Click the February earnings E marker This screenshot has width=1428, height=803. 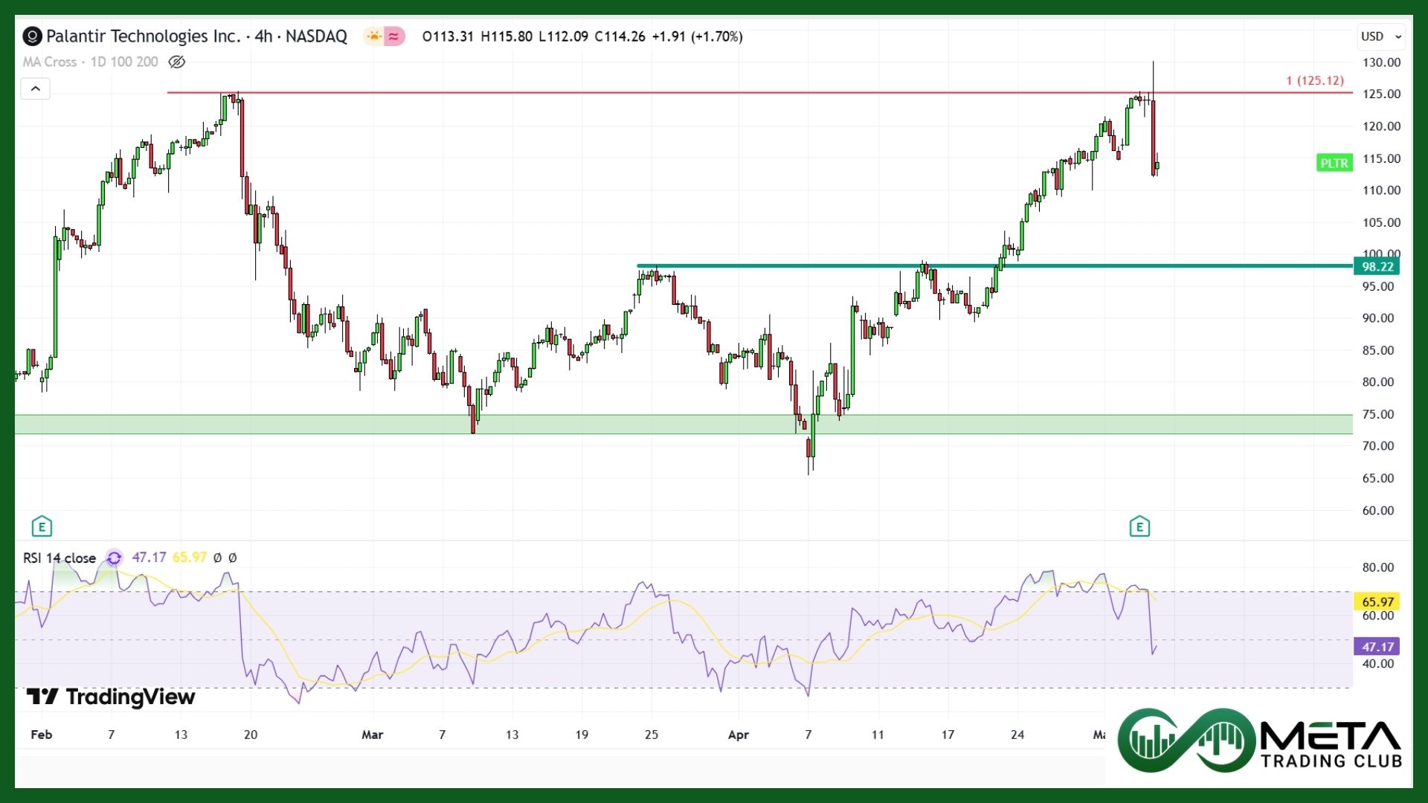pos(42,526)
